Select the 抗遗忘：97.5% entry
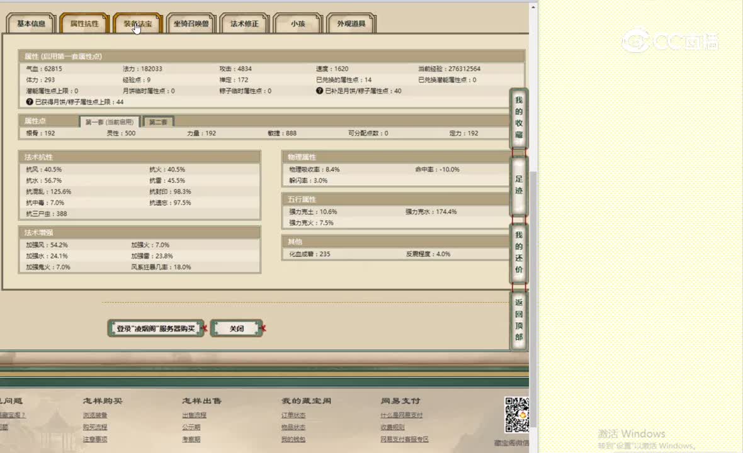Screen dimensions: 743x453 tap(170, 203)
